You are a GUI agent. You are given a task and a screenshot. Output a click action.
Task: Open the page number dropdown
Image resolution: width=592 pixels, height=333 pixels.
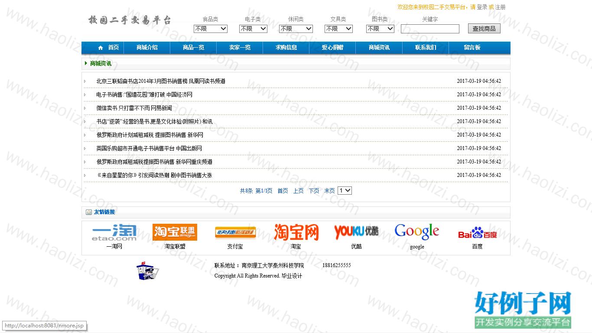(x=345, y=190)
